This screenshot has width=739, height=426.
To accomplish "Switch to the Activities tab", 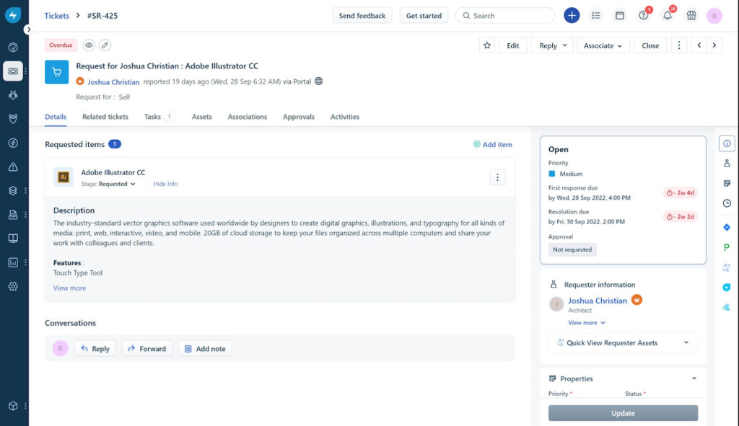I will click(344, 117).
